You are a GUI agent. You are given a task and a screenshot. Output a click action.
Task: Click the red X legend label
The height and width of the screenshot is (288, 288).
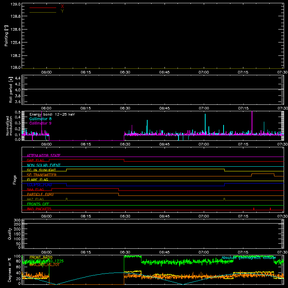[62, 6]
